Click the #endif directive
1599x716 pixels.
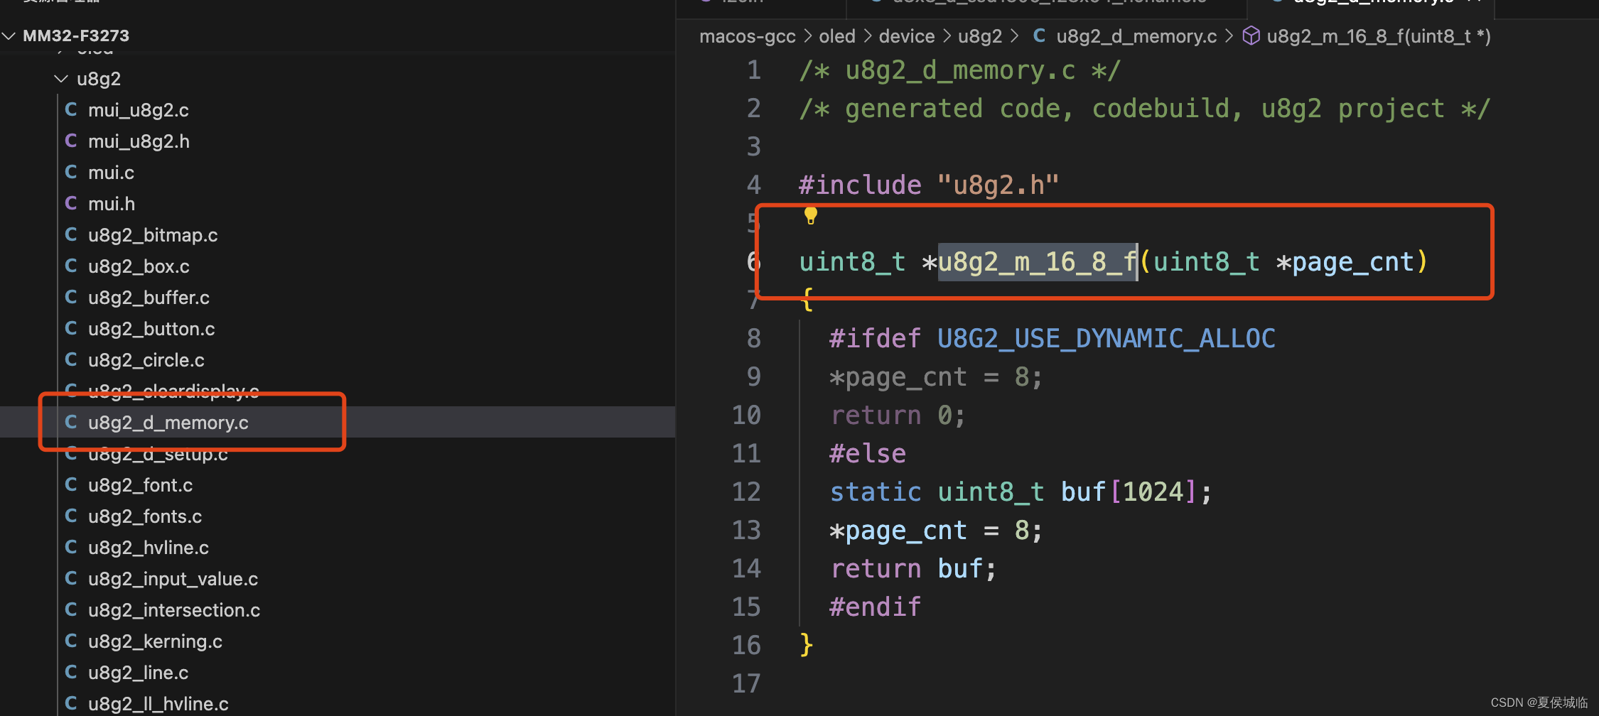[x=875, y=607]
